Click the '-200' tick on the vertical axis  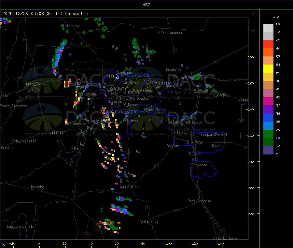tap(251, 188)
